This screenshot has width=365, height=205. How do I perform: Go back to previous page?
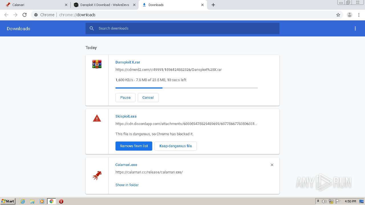click(6, 15)
